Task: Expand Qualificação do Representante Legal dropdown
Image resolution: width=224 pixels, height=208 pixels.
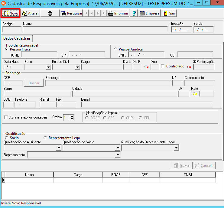Action: [x=177, y=148]
